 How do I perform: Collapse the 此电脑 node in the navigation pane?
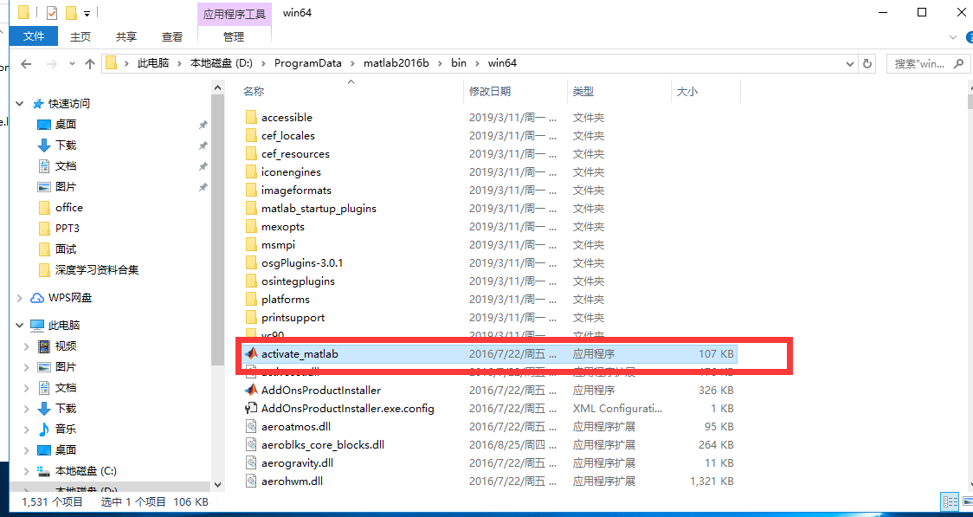click(x=19, y=326)
